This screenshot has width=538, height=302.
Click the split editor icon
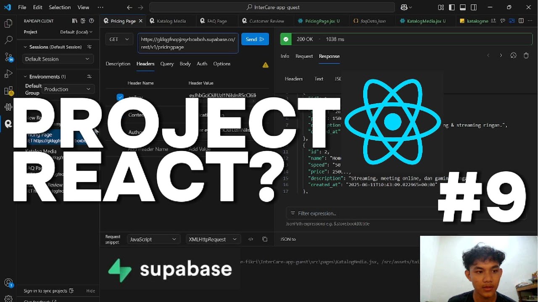click(x=521, y=21)
